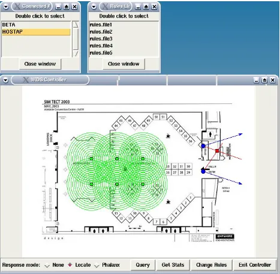Screen dimensions: 280x274
Task: Click the top-right green access point dot
Action: pos(143,159)
